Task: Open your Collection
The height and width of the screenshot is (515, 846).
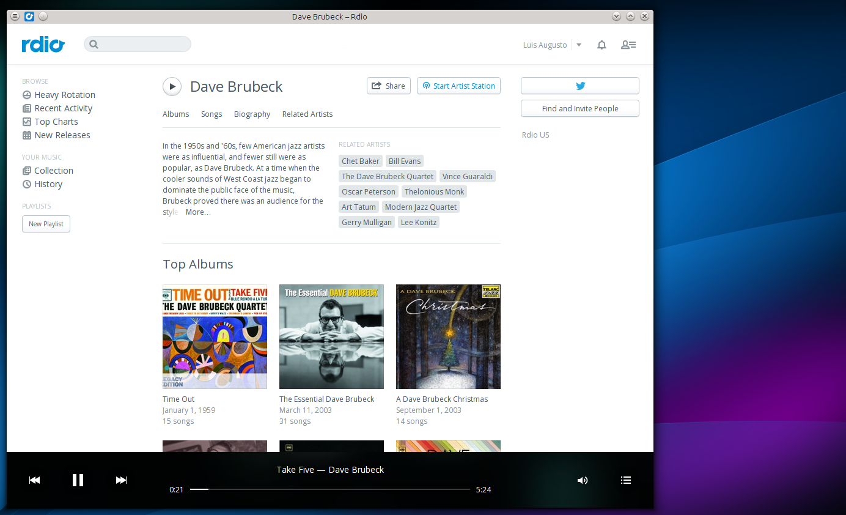Action: (x=48, y=171)
